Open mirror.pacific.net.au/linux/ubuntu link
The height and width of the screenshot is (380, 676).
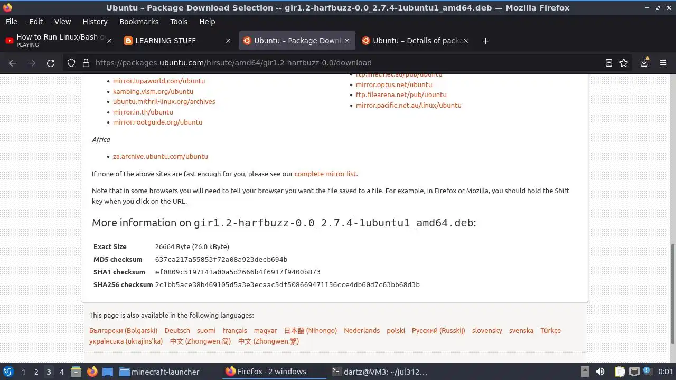tap(409, 105)
